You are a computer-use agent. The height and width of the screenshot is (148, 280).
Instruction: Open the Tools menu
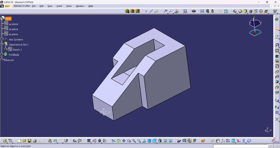coord(69,6)
